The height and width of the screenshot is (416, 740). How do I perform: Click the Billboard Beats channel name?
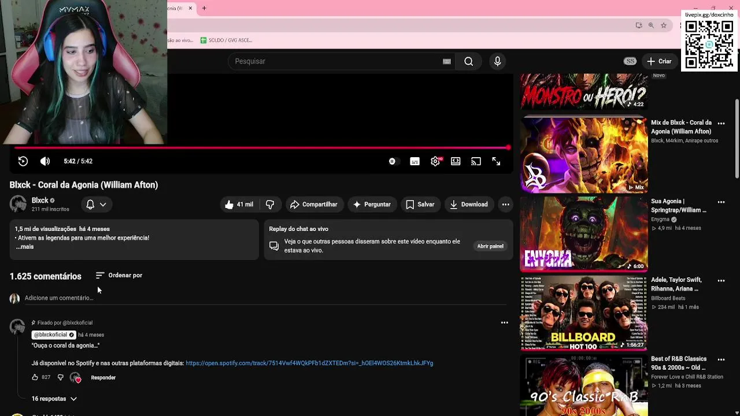point(668,299)
